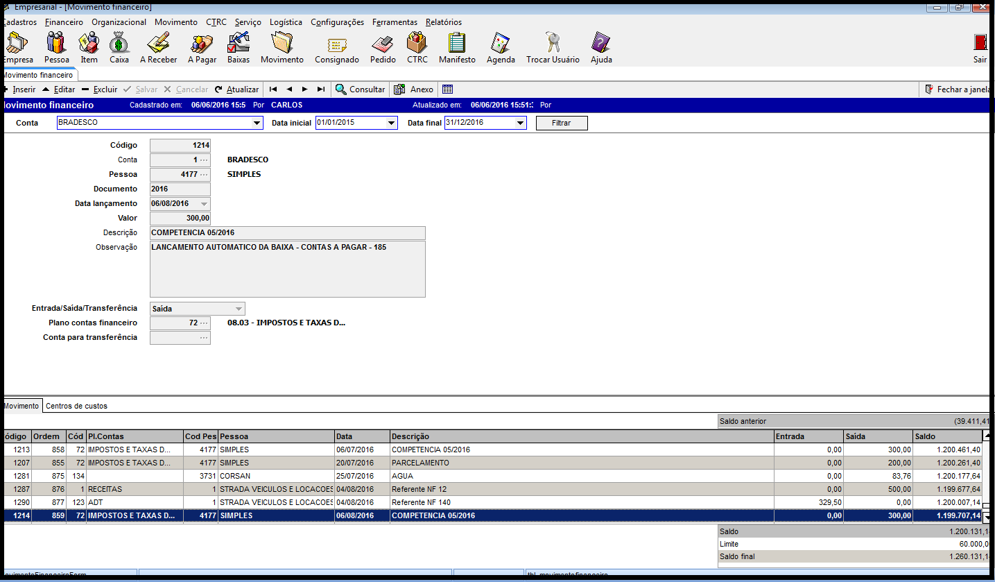Click the Trocar Usuário keys icon
Viewport: 995px width, 582px height.
(553, 43)
